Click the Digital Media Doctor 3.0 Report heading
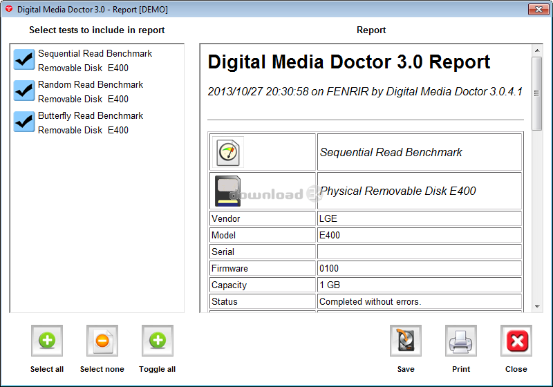Viewport: 553px width, 387px height. pyautogui.click(x=349, y=62)
